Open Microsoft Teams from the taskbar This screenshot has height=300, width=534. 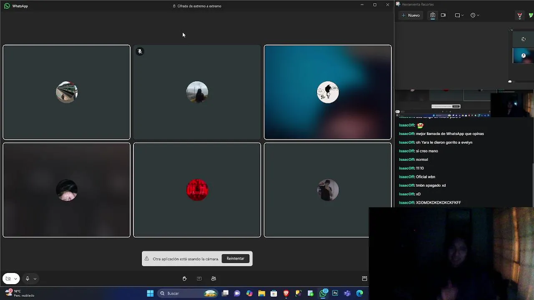(347, 293)
